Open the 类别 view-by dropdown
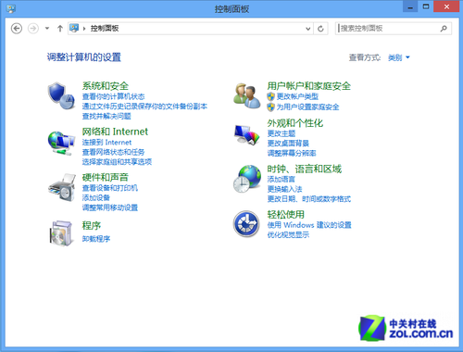This screenshot has height=352, width=463. pos(399,57)
